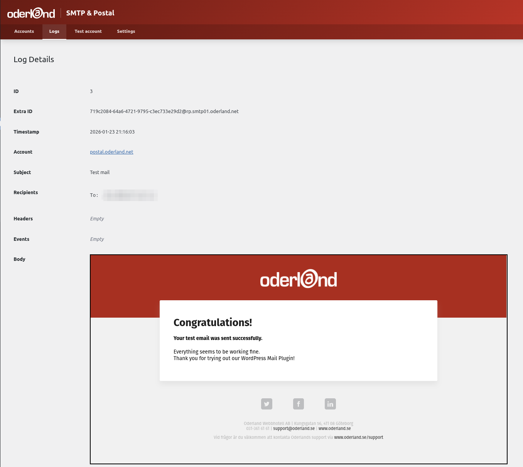Click the LinkedIn icon in the email footer
Image resolution: width=523 pixels, height=467 pixels.
coord(330,404)
